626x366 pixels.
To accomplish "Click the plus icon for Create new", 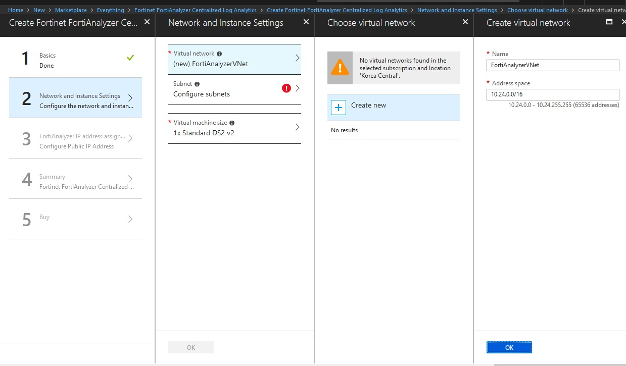I will (339, 107).
